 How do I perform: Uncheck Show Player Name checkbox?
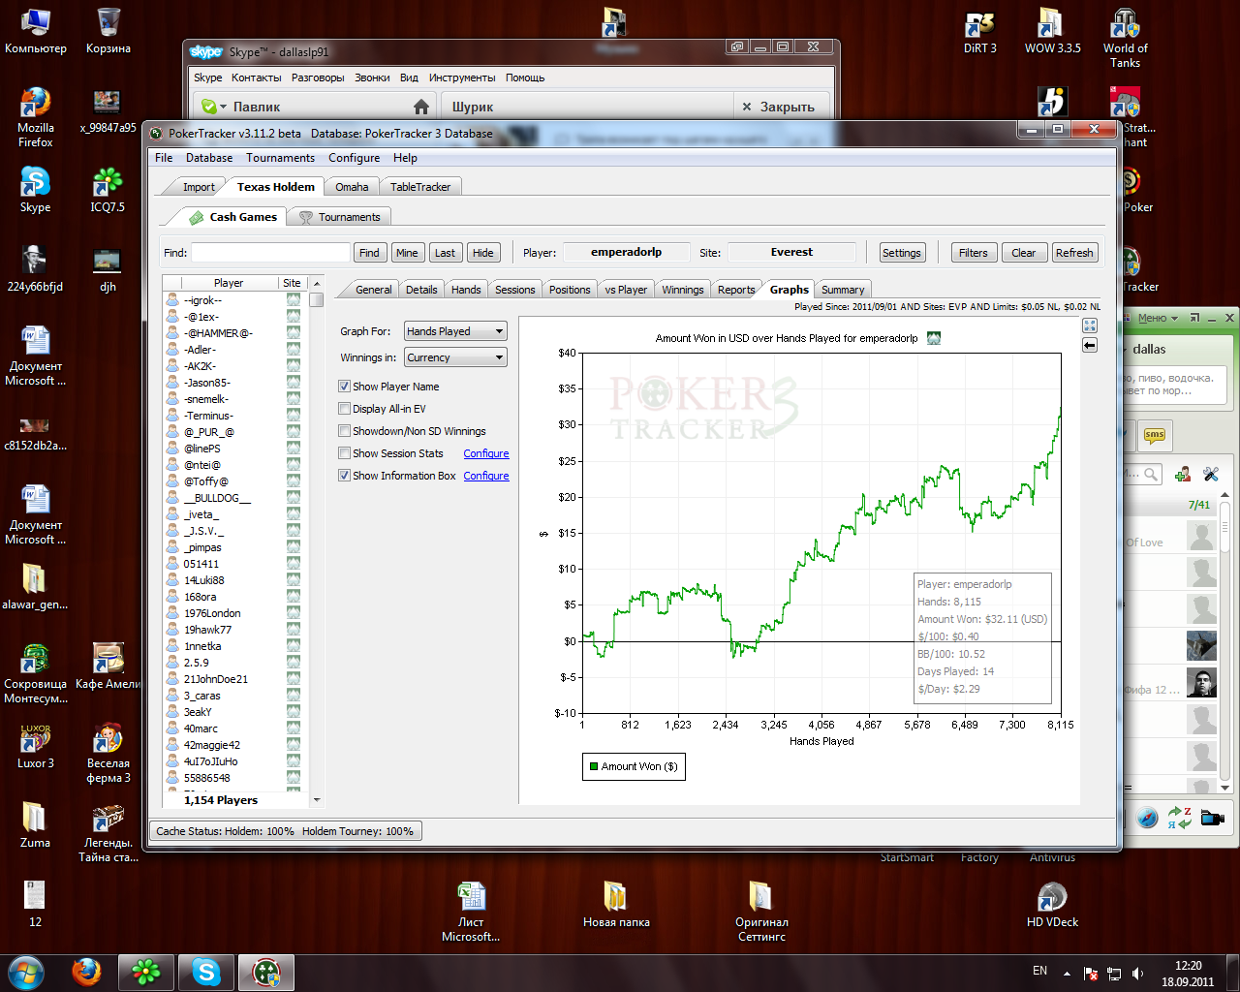[x=344, y=387]
